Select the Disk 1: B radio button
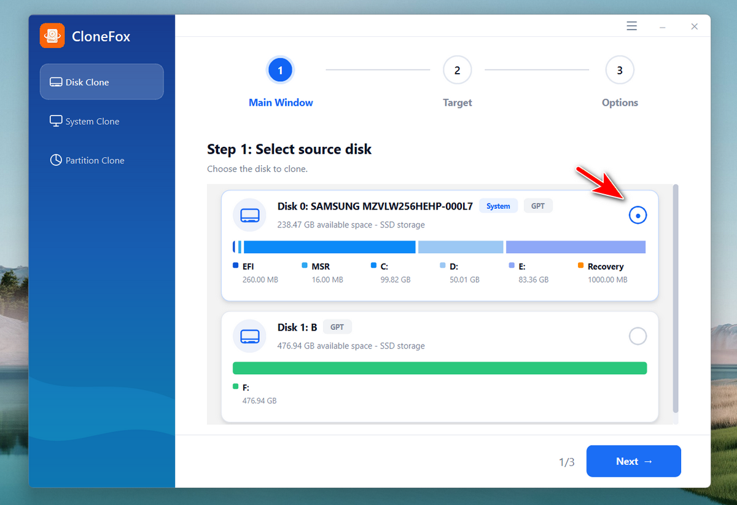This screenshot has height=505, width=737. (638, 336)
